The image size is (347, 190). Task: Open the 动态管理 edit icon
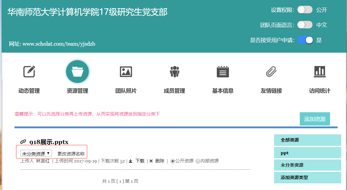coord(29,72)
